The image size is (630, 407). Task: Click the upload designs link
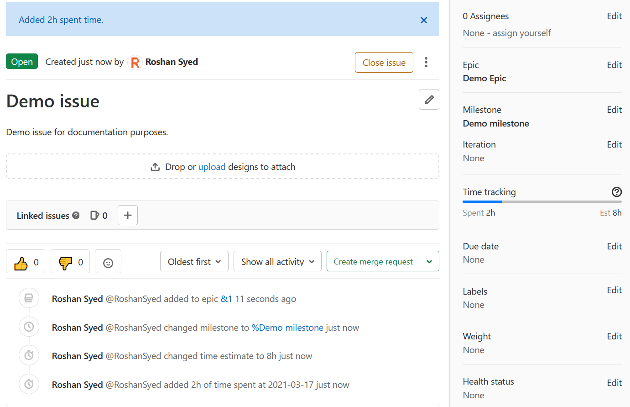pyautogui.click(x=212, y=167)
